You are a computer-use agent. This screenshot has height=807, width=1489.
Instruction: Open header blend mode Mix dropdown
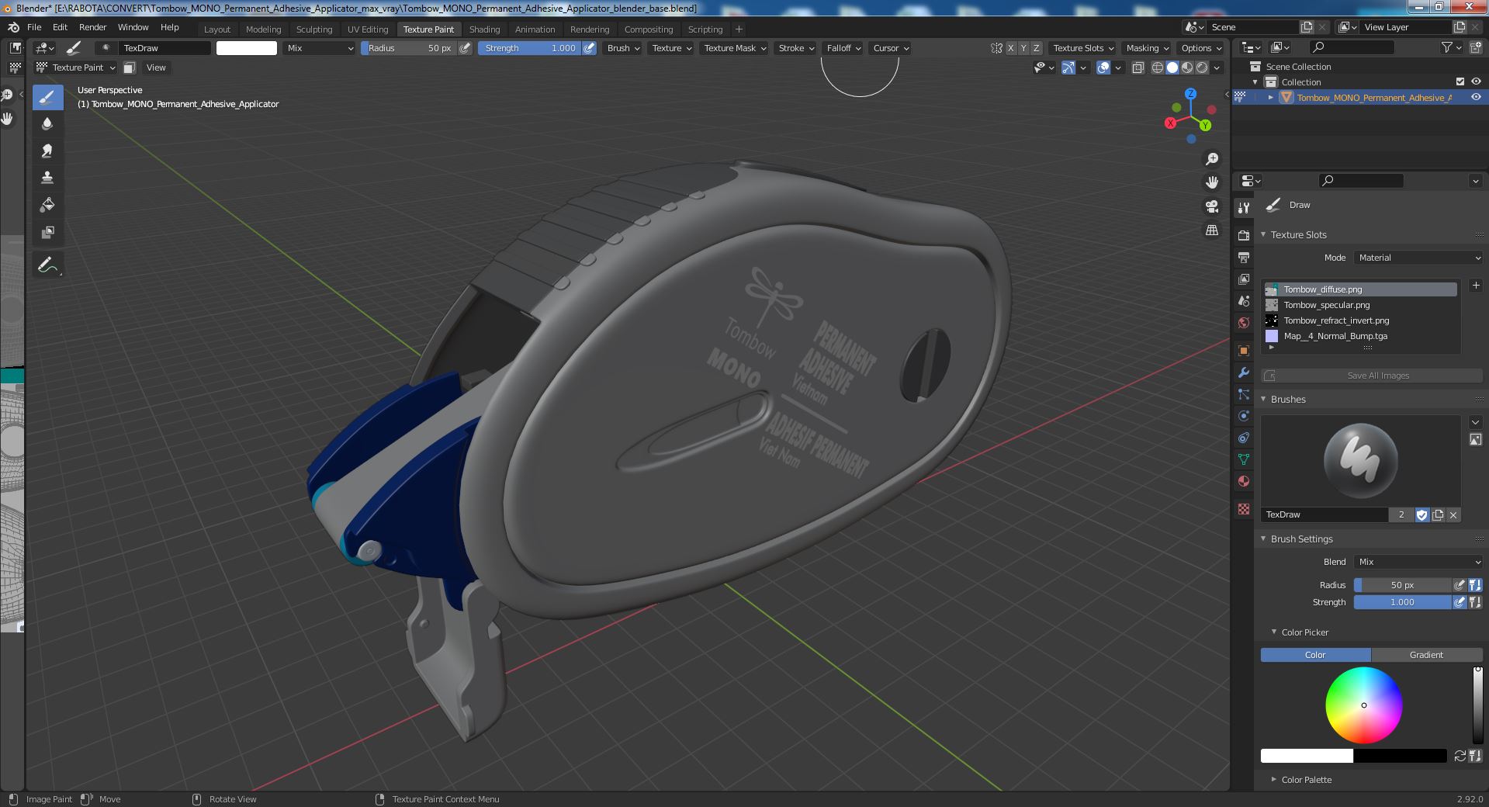[319, 48]
